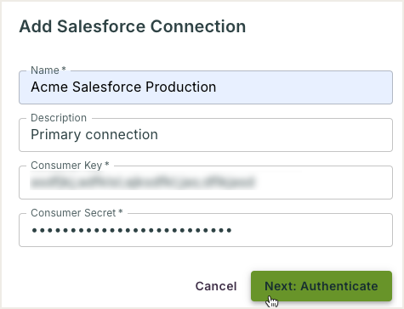This screenshot has width=404, height=309.
Task: Select the Description input field
Action: pos(206,135)
